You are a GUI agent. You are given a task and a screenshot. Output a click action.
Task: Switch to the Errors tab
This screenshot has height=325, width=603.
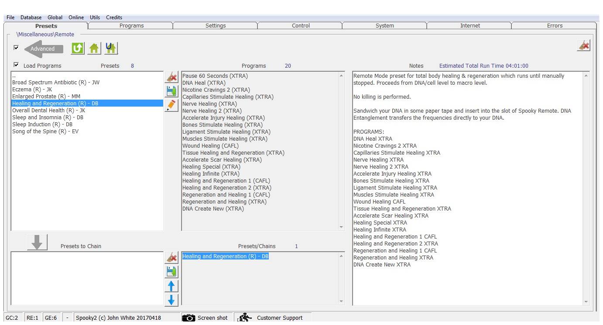[x=555, y=26]
